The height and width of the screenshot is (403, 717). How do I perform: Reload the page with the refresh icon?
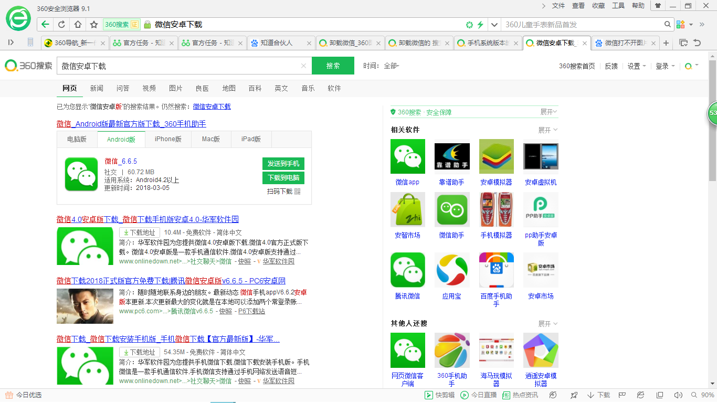pos(61,24)
